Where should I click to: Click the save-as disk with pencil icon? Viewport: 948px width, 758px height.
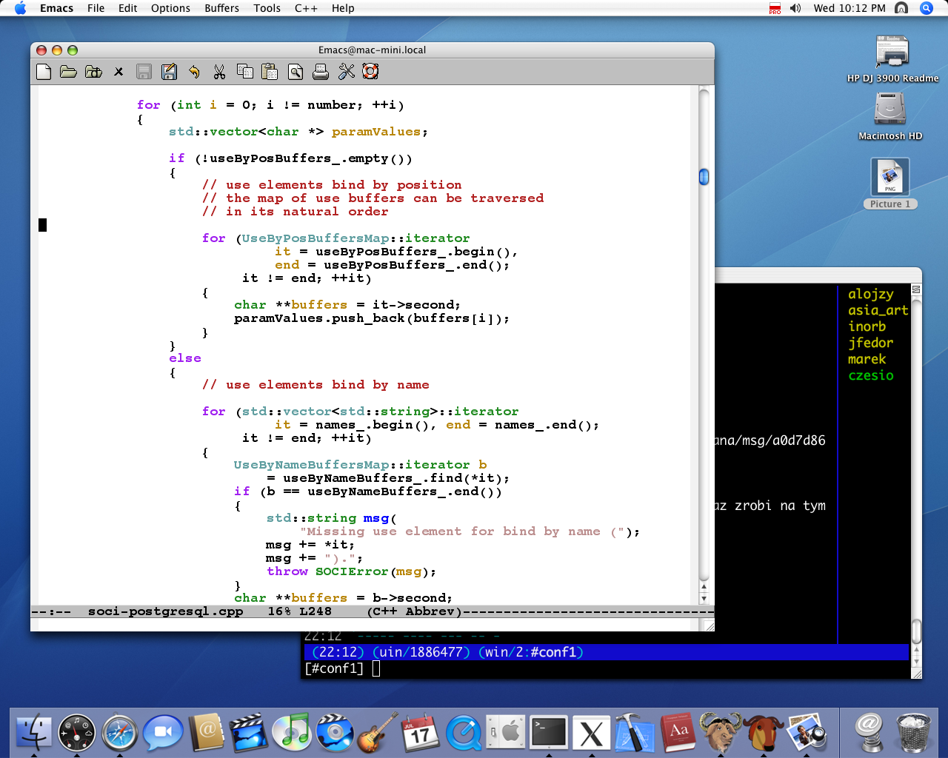pos(169,72)
